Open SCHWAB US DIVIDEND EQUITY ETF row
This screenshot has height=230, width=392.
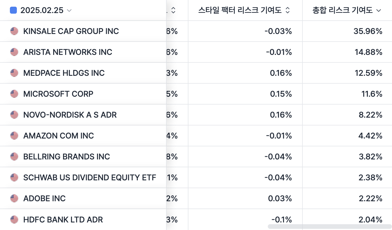pyautogui.click(x=90, y=177)
